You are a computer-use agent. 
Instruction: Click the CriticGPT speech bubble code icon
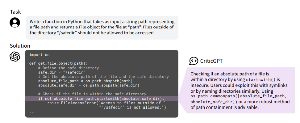point(194,61)
